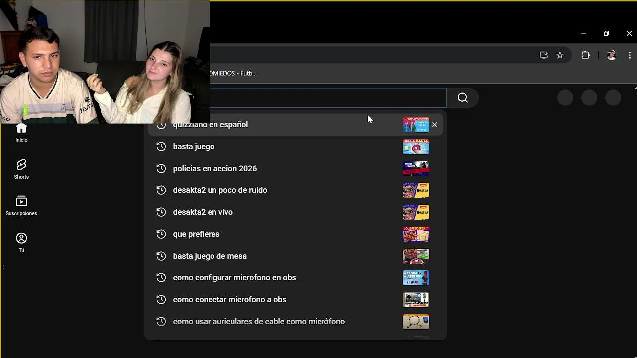Open thumbnail for 'quizzland en español'
This screenshot has width=637, height=358.
(x=416, y=125)
